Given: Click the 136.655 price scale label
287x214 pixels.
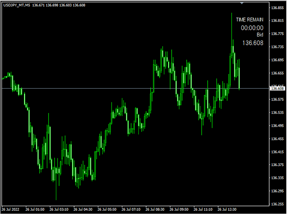Looking at the screenshot, I should point(277,73).
